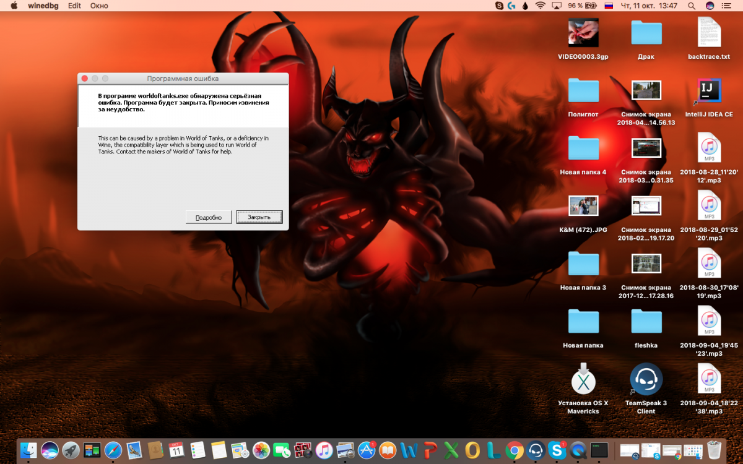
Task: Open Finder from the Dock
Action: point(28,450)
